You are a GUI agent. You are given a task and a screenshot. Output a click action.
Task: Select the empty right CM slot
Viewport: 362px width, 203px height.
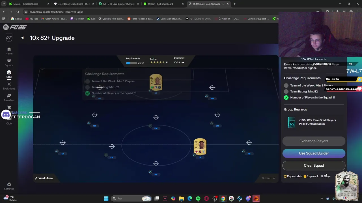(x=217, y=115)
